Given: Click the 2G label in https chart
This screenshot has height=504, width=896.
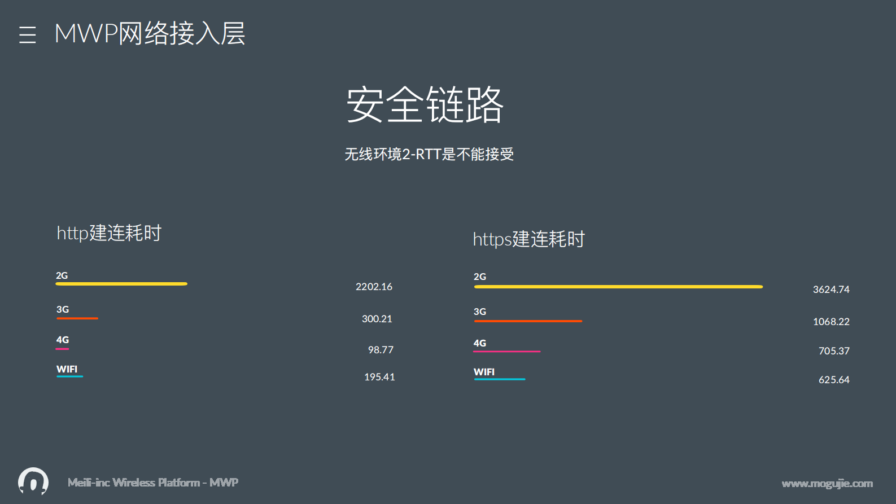Looking at the screenshot, I should point(480,277).
